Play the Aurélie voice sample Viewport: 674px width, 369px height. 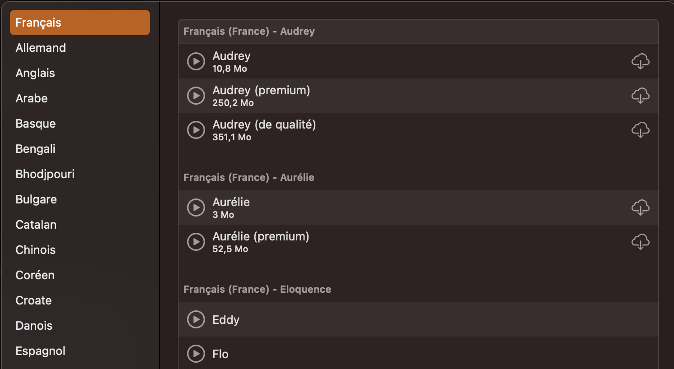pos(196,208)
